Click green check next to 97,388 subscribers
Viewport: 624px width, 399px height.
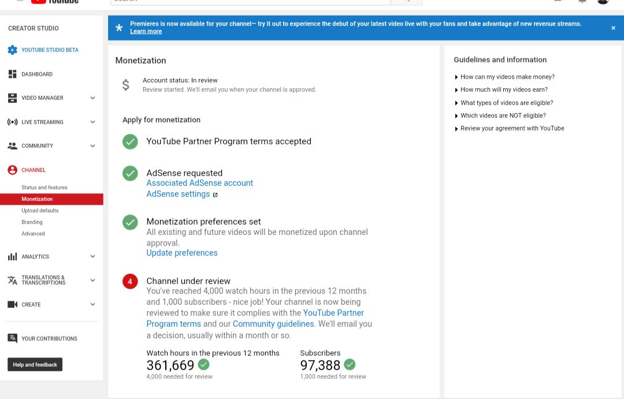pyautogui.click(x=350, y=364)
